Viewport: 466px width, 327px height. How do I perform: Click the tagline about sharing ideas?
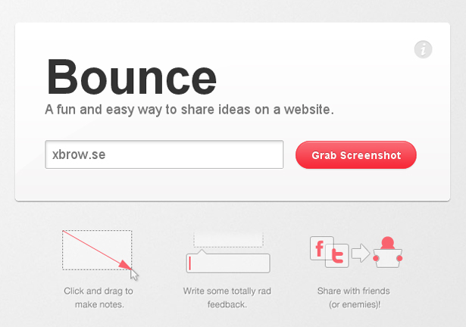189,110
